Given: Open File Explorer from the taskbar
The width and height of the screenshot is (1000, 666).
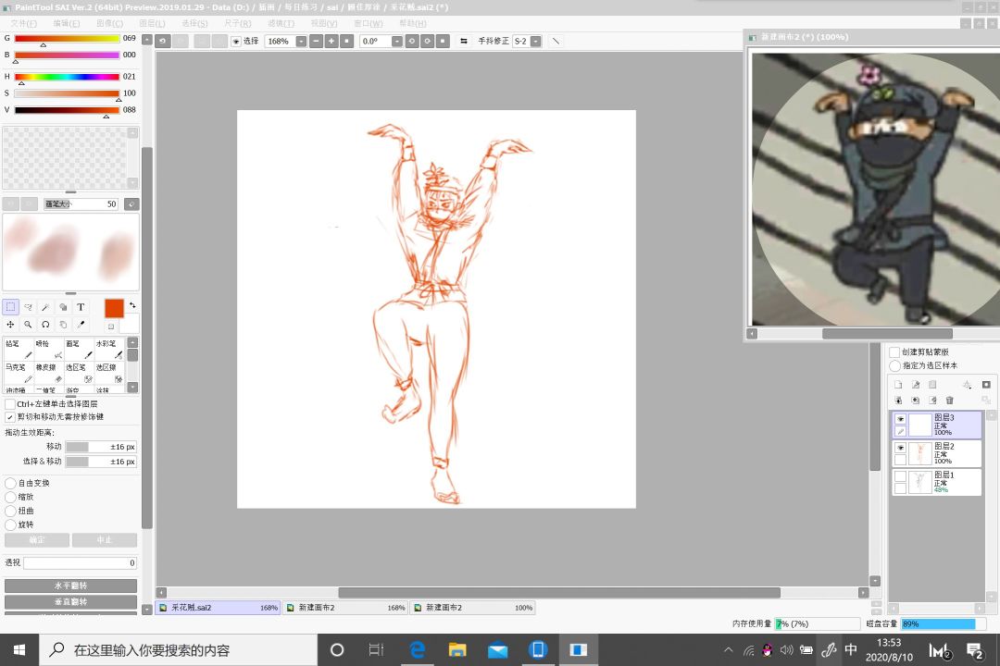Looking at the screenshot, I should 457,650.
